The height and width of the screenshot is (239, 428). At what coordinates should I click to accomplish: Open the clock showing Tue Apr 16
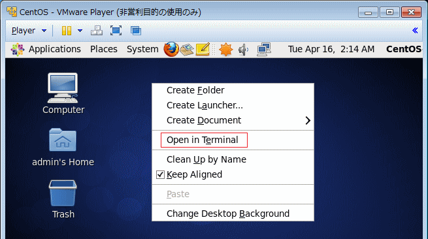pyautogui.click(x=331, y=49)
